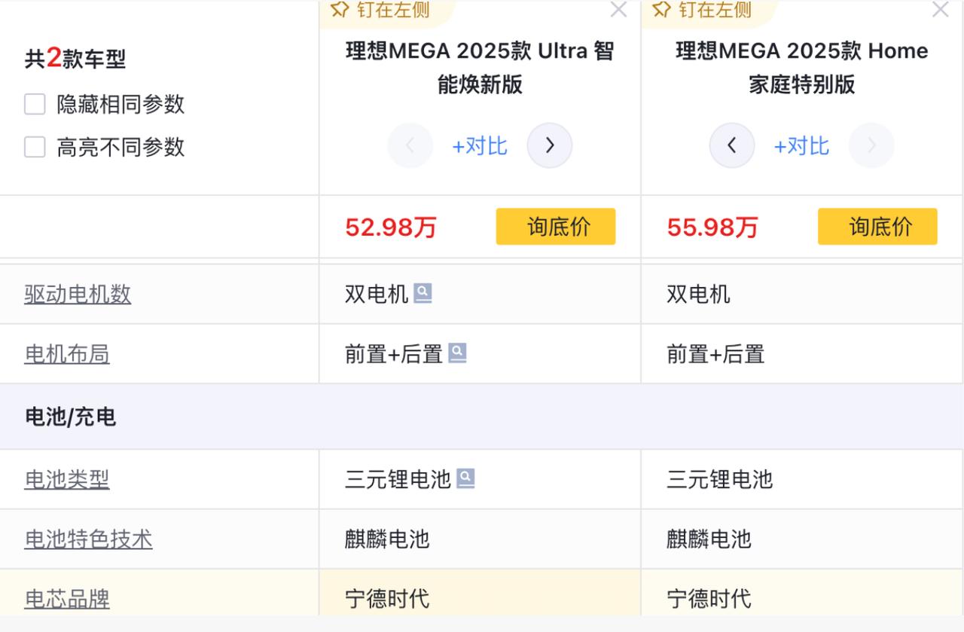Click +对比 under the Home 家庭特别版 model

801,145
